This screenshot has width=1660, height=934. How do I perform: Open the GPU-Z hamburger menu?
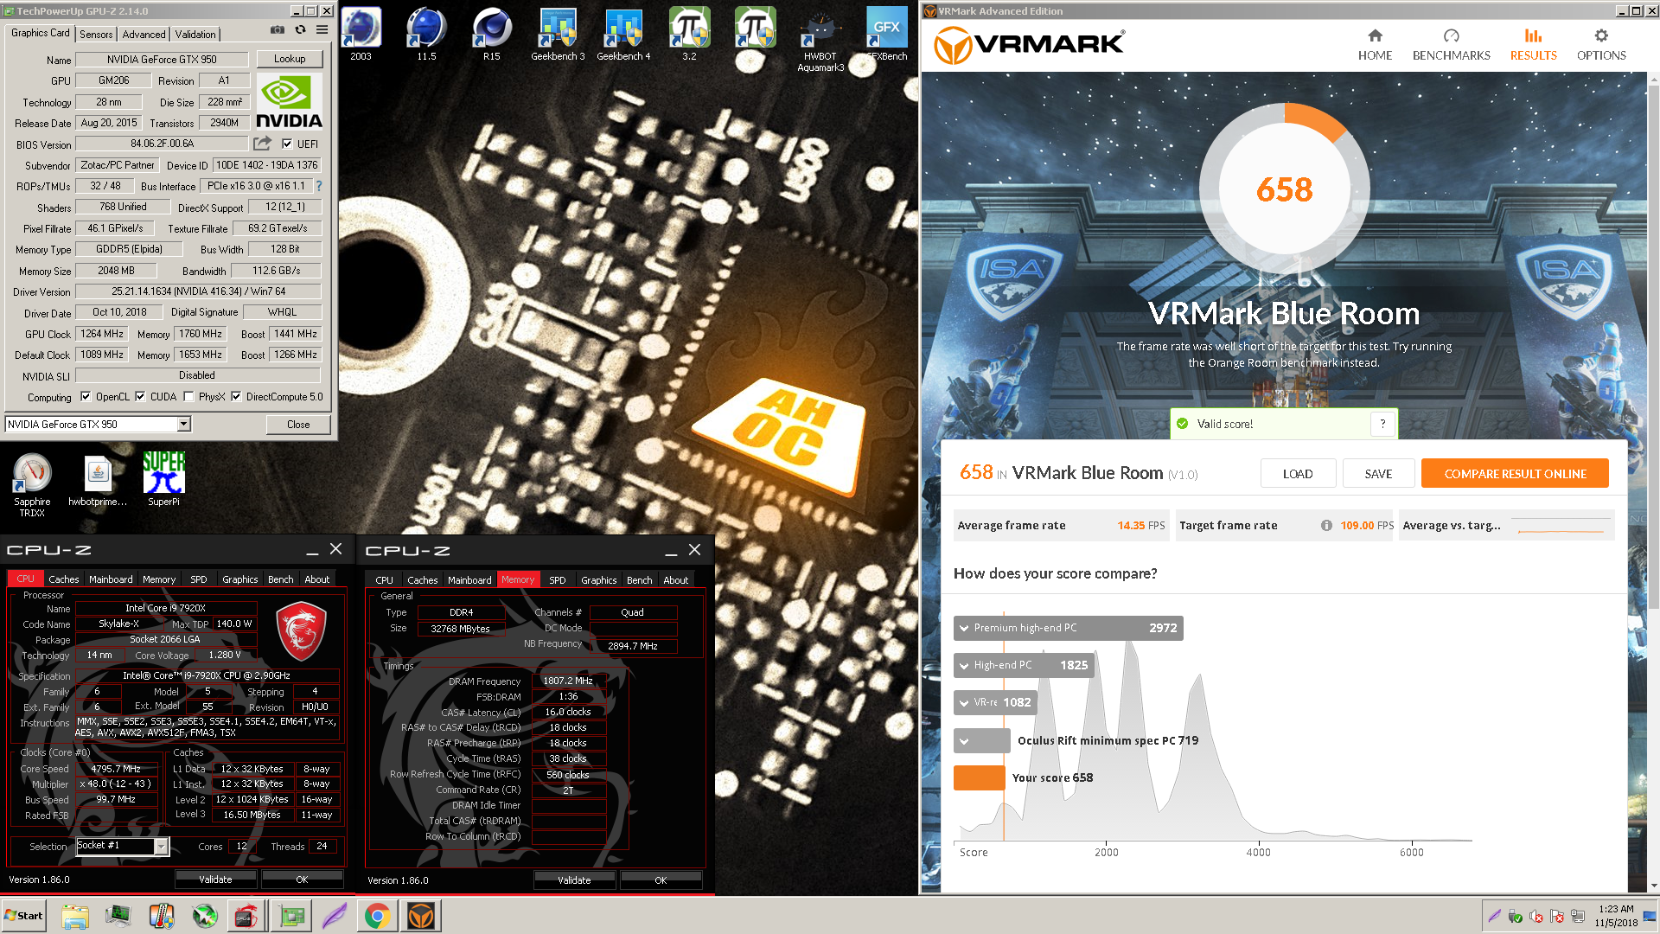tap(322, 30)
